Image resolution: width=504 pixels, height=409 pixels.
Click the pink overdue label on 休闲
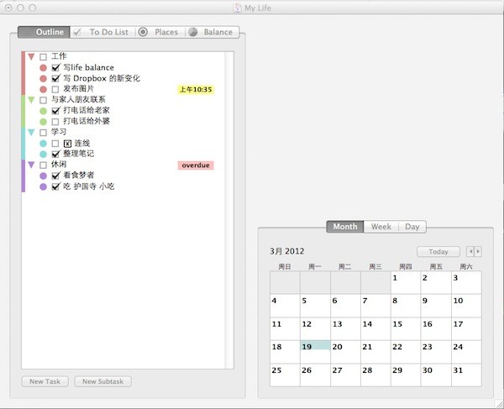click(x=196, y=165)
